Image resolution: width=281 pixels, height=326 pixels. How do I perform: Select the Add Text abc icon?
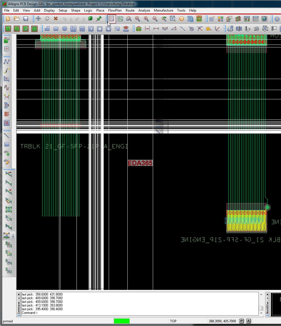7,153
